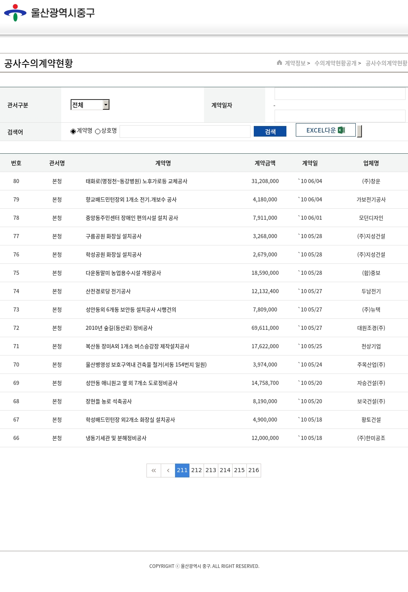Go to first page with double arrow
The height and width of the screenshot is (592, 408).
[x=154, y=471]
